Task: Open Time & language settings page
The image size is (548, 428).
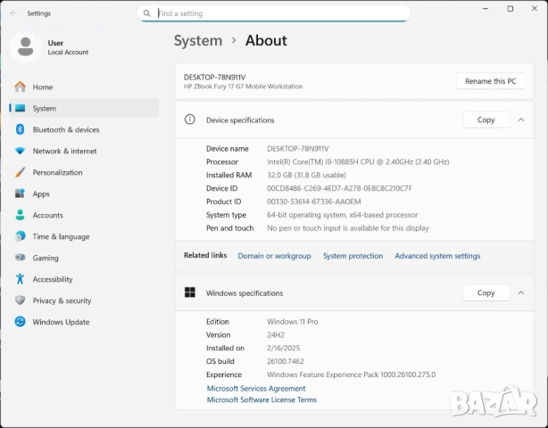Action: click(61, 236)
